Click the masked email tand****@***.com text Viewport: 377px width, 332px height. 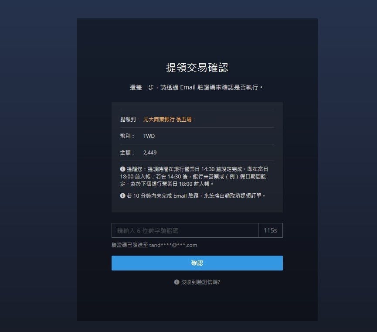pyautogui.click(x=173, y=245)
